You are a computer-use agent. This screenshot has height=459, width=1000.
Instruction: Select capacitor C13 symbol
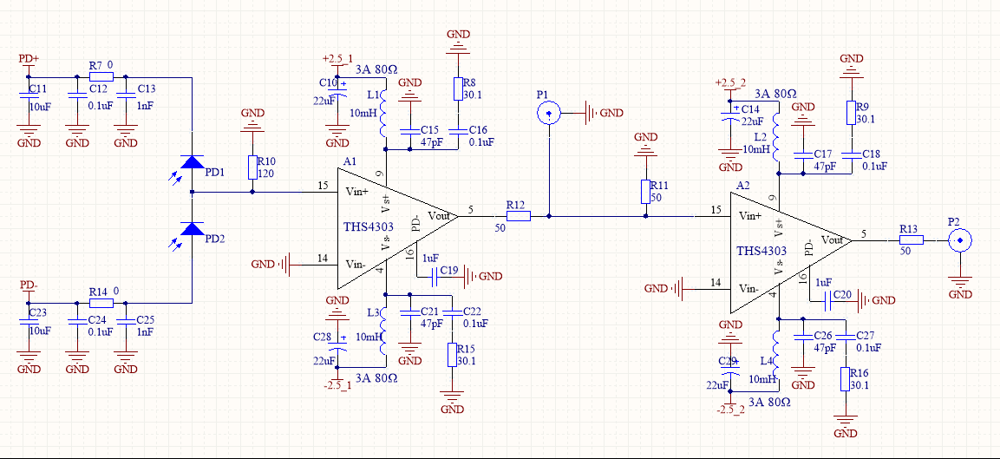pos(126,94)
